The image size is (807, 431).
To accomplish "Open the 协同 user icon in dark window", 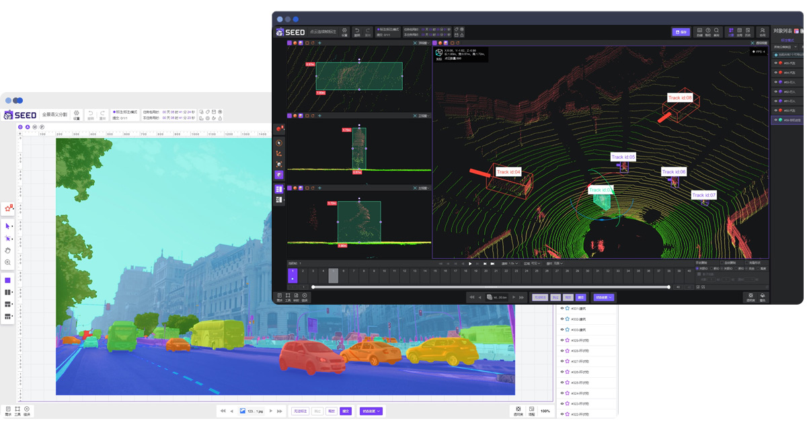I will click(763, 32).
